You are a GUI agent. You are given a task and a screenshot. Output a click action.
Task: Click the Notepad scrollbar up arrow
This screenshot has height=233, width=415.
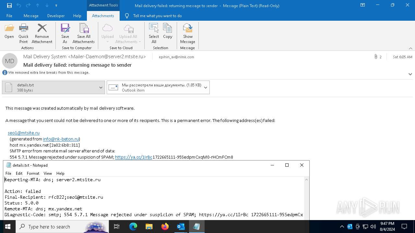click(306, 180)
